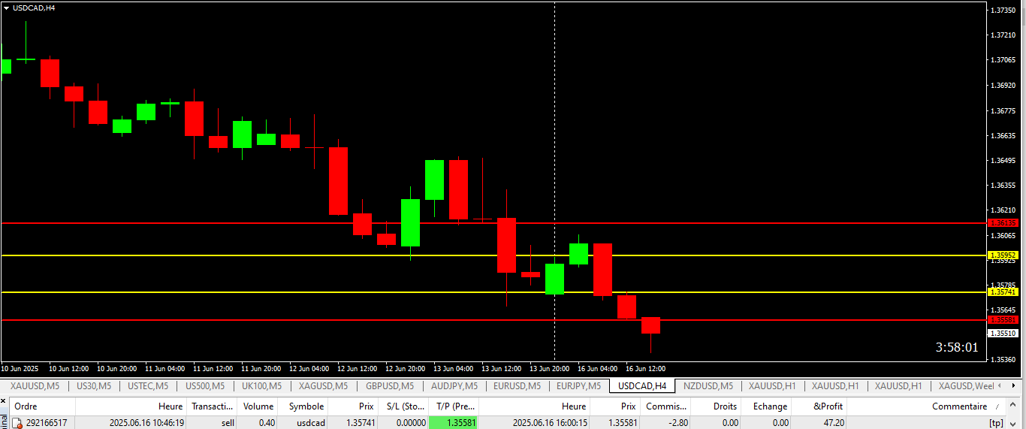The image size is (1026, 429).
Task: Click the yellow 1.35952 price tag
Action: (x=1003, y=255)
